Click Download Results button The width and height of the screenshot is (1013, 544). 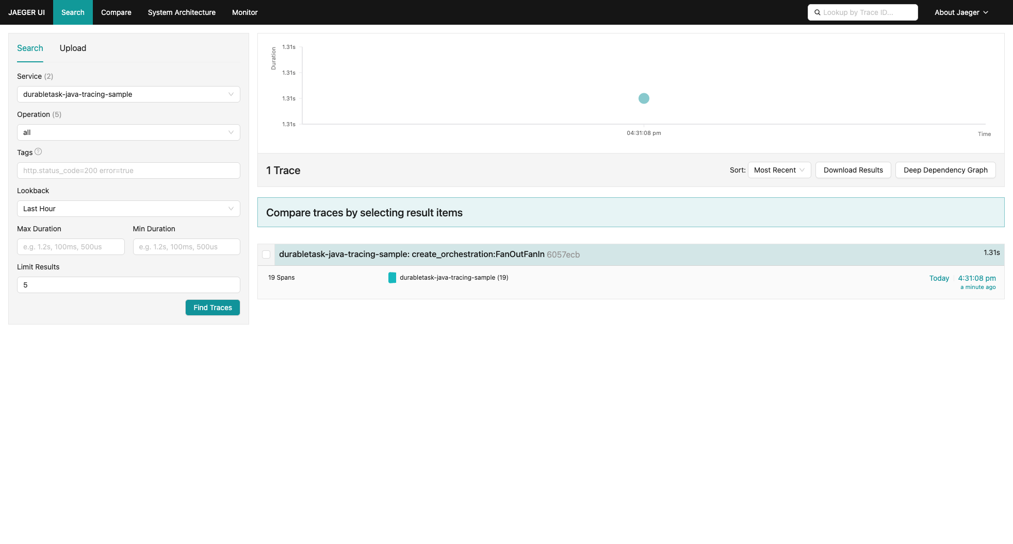point(853,170)
